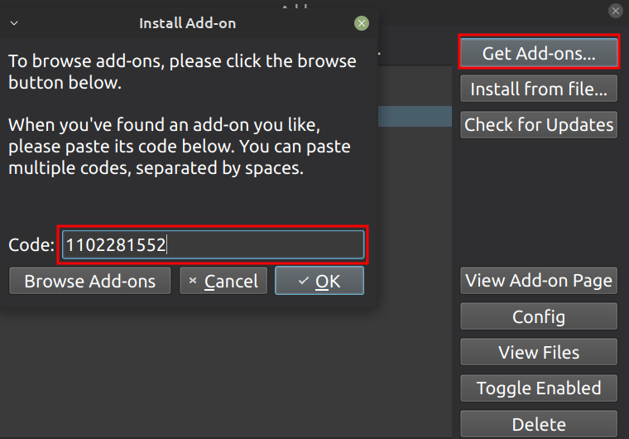Click the browse add-ons instruction text
The width and height of the screenshot is (629, 439).
(182, 72)
